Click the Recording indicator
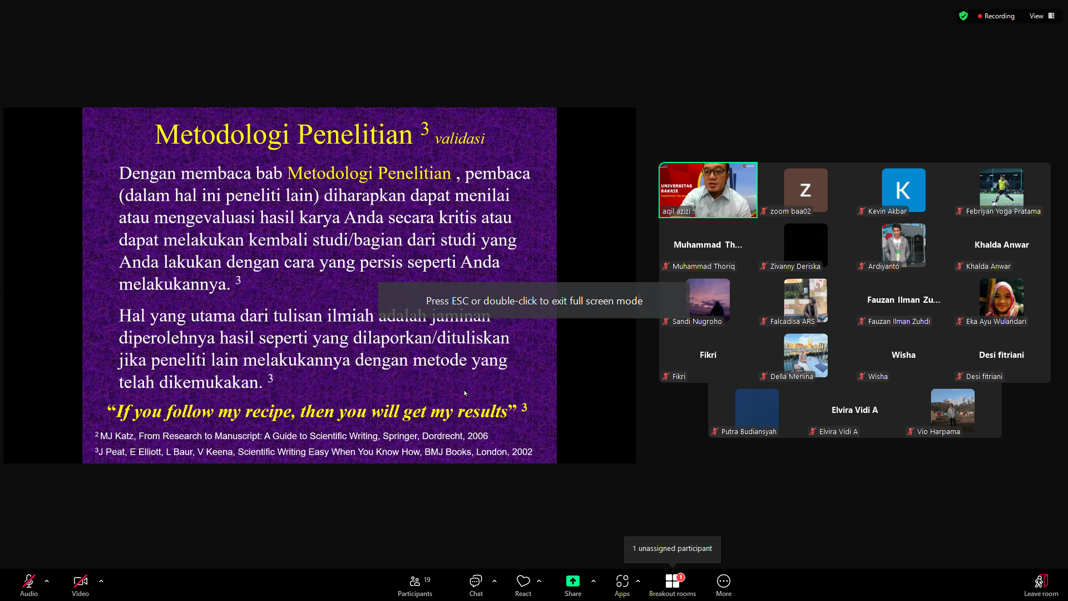Viewport: 1068px width, 601px height. click(x=996, y=16)
